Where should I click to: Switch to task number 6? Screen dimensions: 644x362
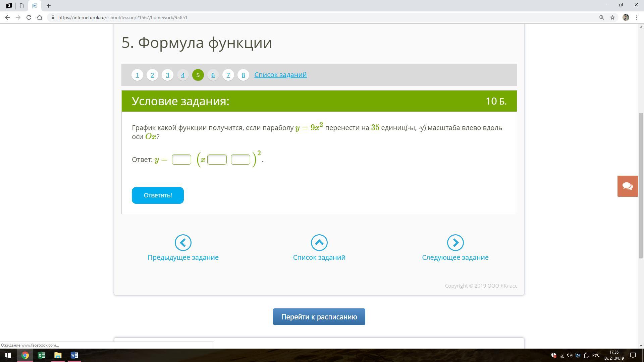pos(213,75)
